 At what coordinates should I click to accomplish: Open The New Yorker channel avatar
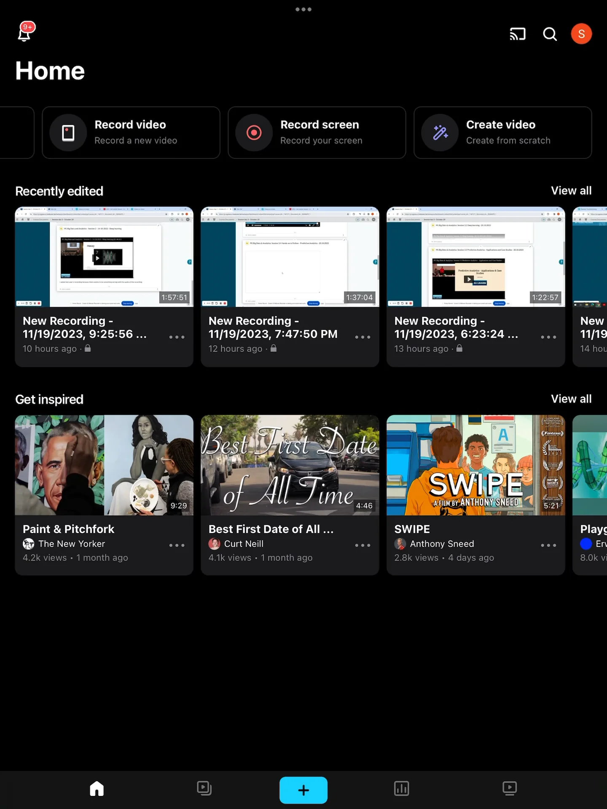point(29,544)
